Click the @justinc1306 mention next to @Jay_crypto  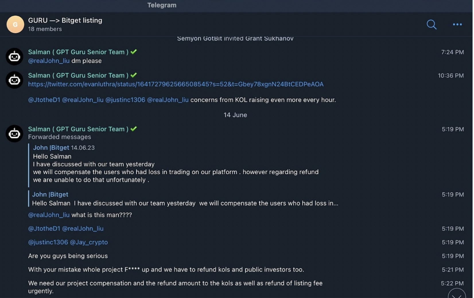tap(48, 242)
